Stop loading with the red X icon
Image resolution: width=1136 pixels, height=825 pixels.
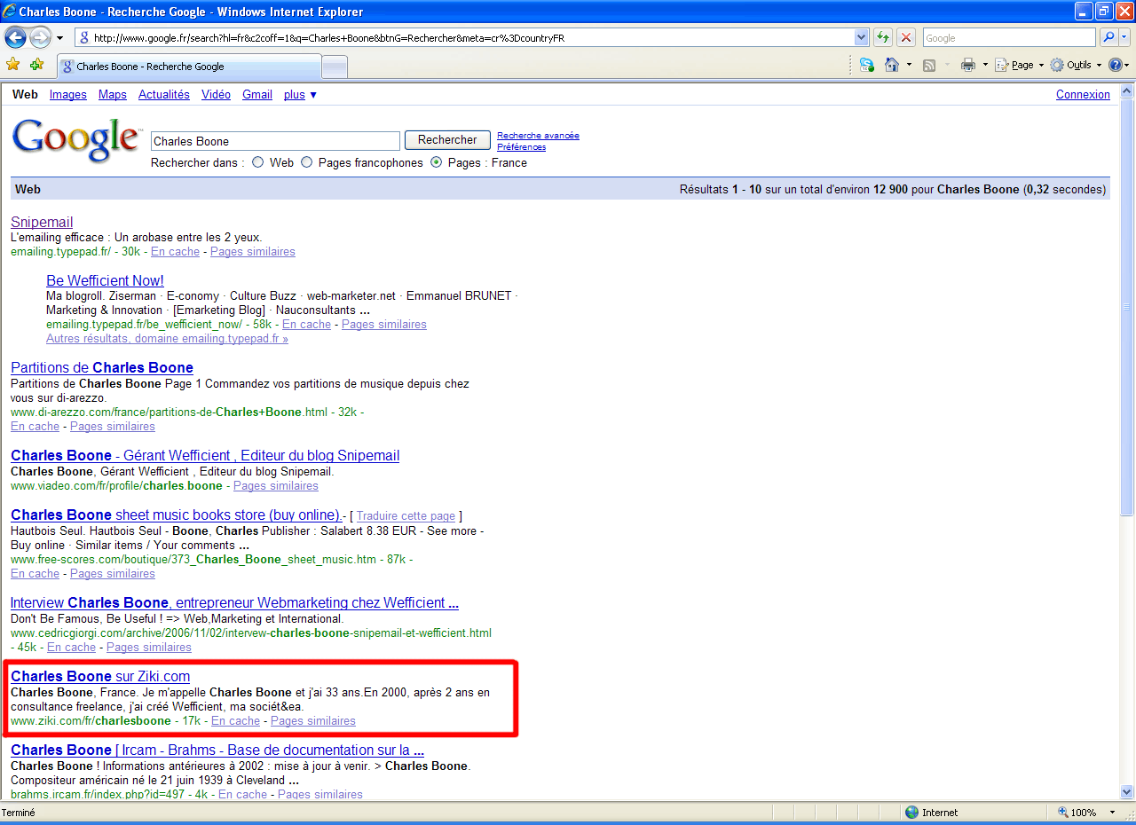click(906, 38)
